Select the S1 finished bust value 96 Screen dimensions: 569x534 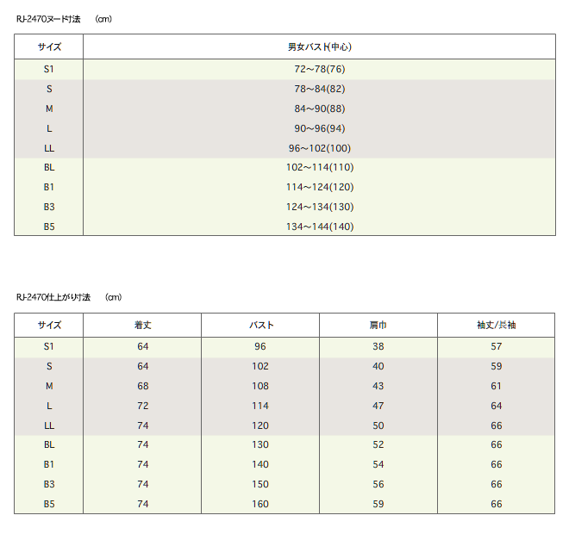[259, 346]
